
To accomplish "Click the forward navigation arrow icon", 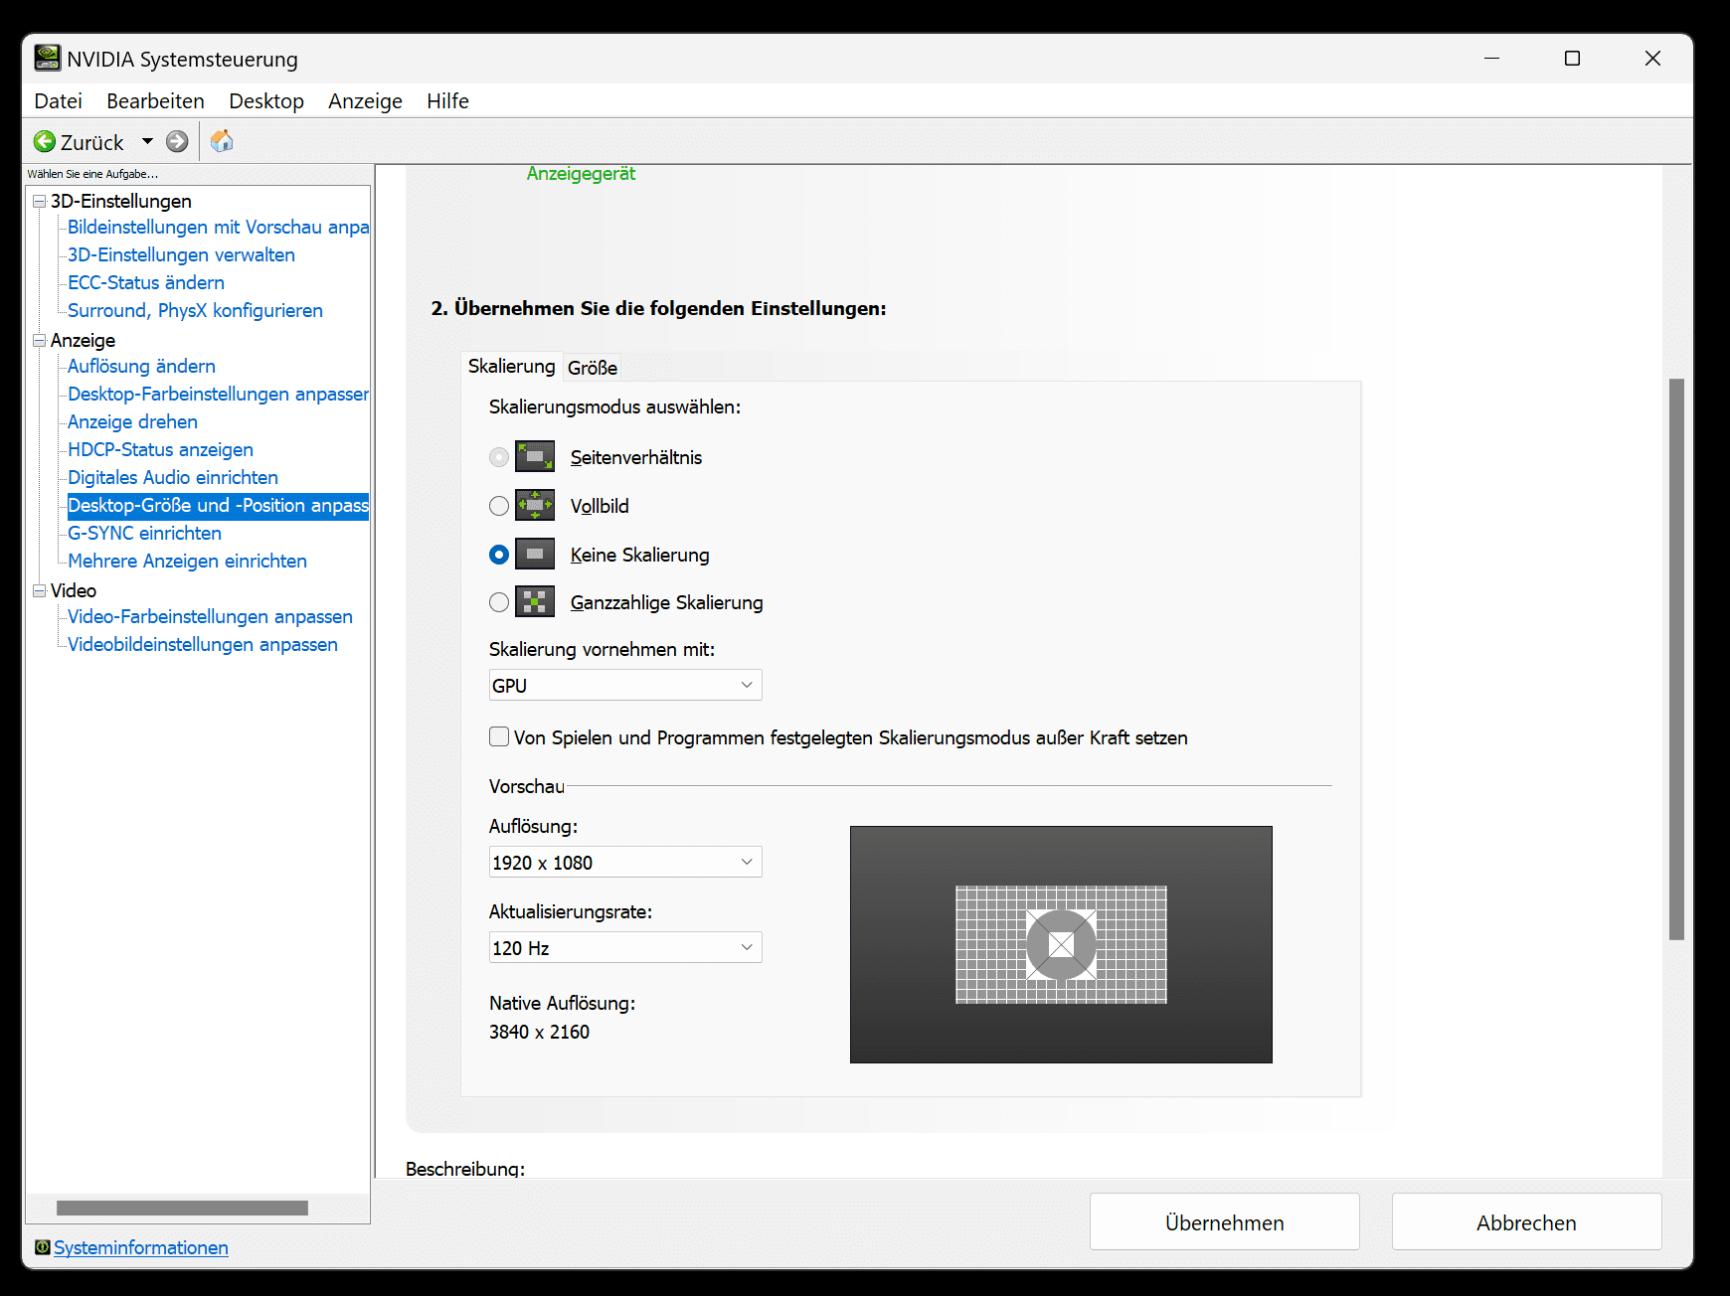I will point(177,141).
